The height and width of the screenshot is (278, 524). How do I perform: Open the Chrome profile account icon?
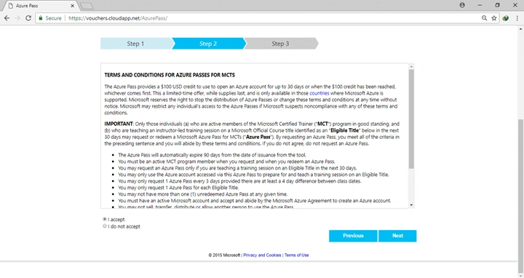click(462, 5)
